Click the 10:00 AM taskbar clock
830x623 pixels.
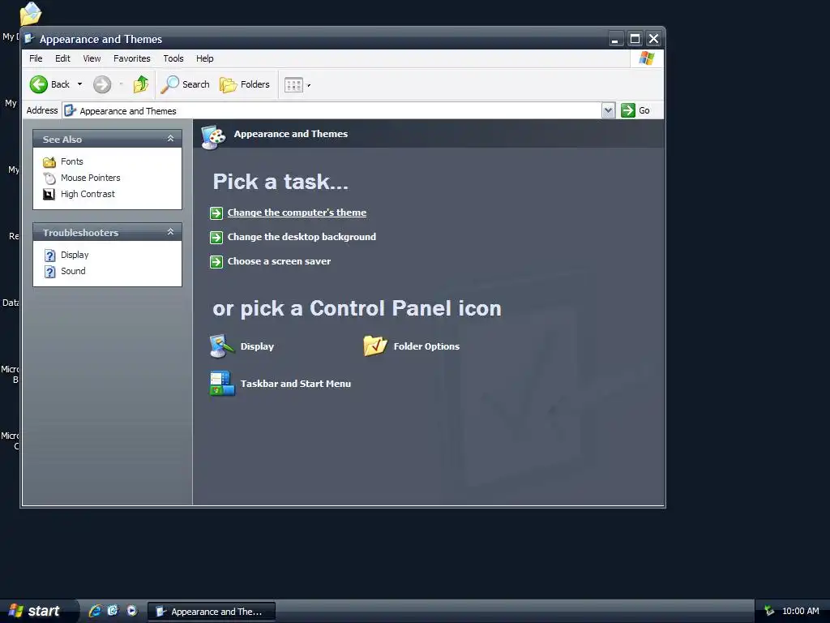click(800, 611)
